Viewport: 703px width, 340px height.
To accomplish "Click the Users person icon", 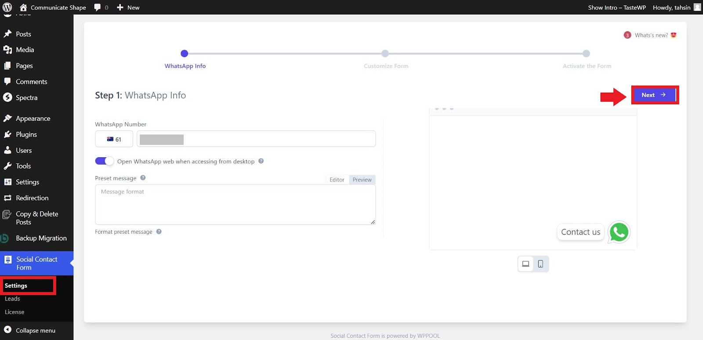I will (7, 150).
